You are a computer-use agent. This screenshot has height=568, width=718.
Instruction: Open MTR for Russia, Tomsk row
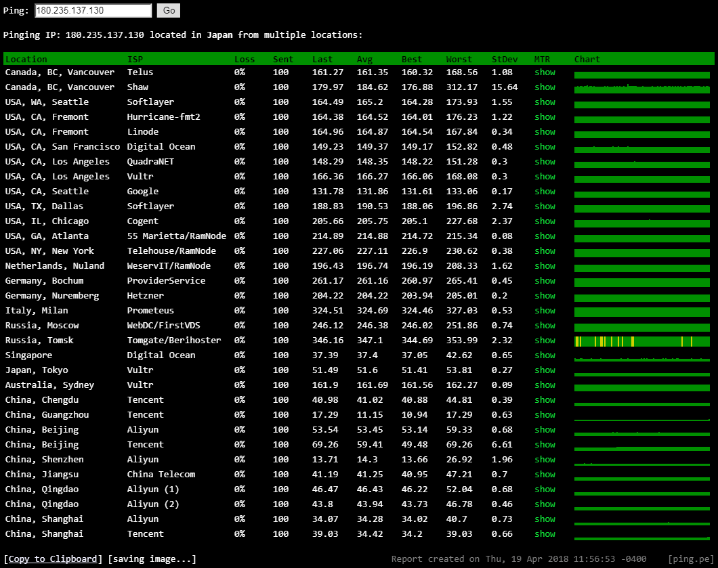(x=545, y=341)
